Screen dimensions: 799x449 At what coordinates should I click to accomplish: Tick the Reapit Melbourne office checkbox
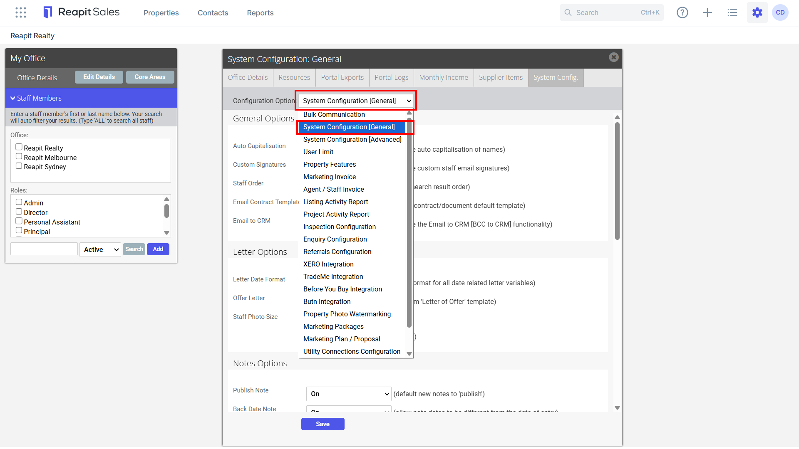point(19,157)
